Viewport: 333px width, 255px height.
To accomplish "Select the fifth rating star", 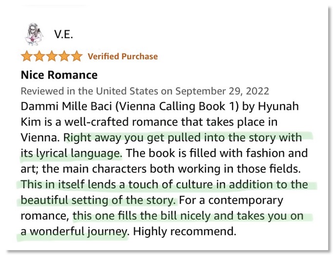I will click(x=77, y=56).
